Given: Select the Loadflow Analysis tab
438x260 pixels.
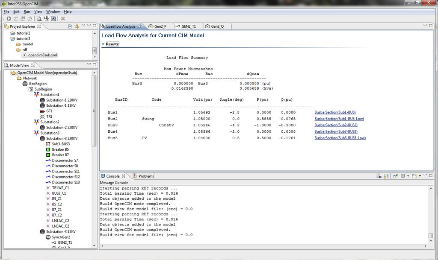Looking at the screenshot, I should pos(120,26).
